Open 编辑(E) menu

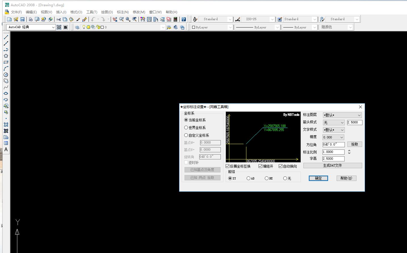[x=31, y=12]
